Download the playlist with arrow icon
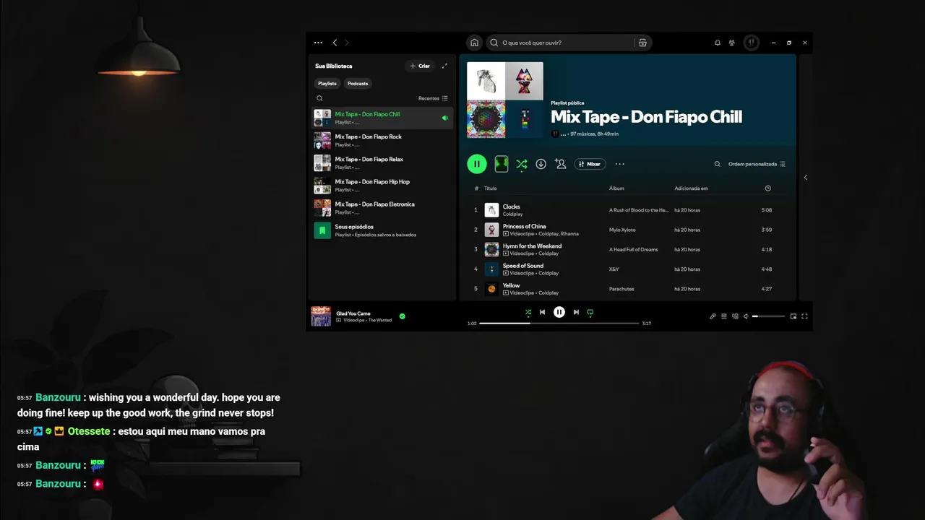The image size is (925, 520). tap(541, 164)
